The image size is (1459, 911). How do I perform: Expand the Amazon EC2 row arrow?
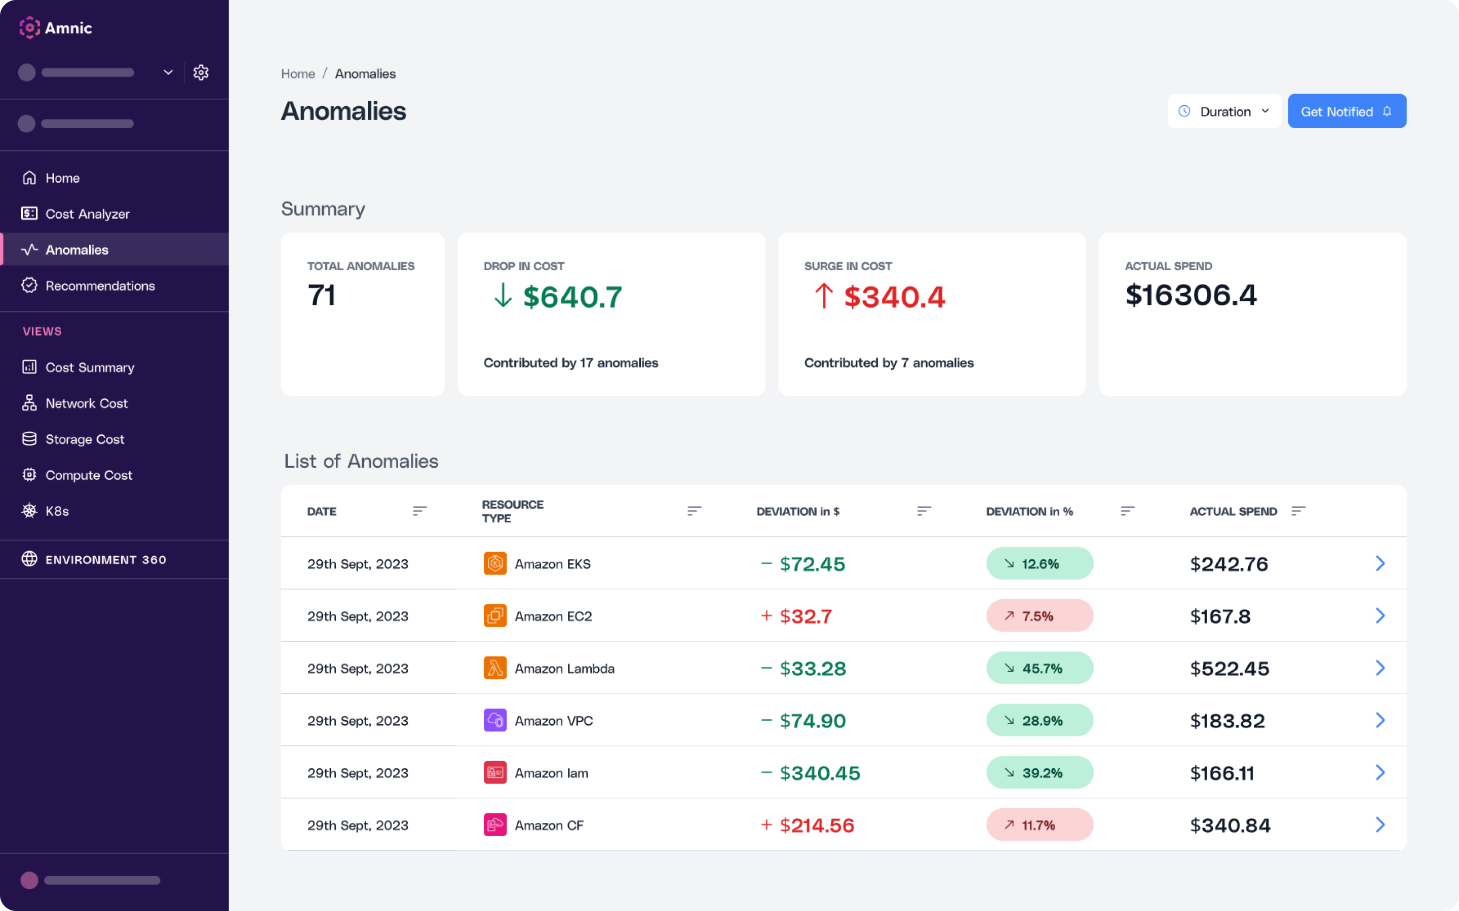(x=1380, y=616)
